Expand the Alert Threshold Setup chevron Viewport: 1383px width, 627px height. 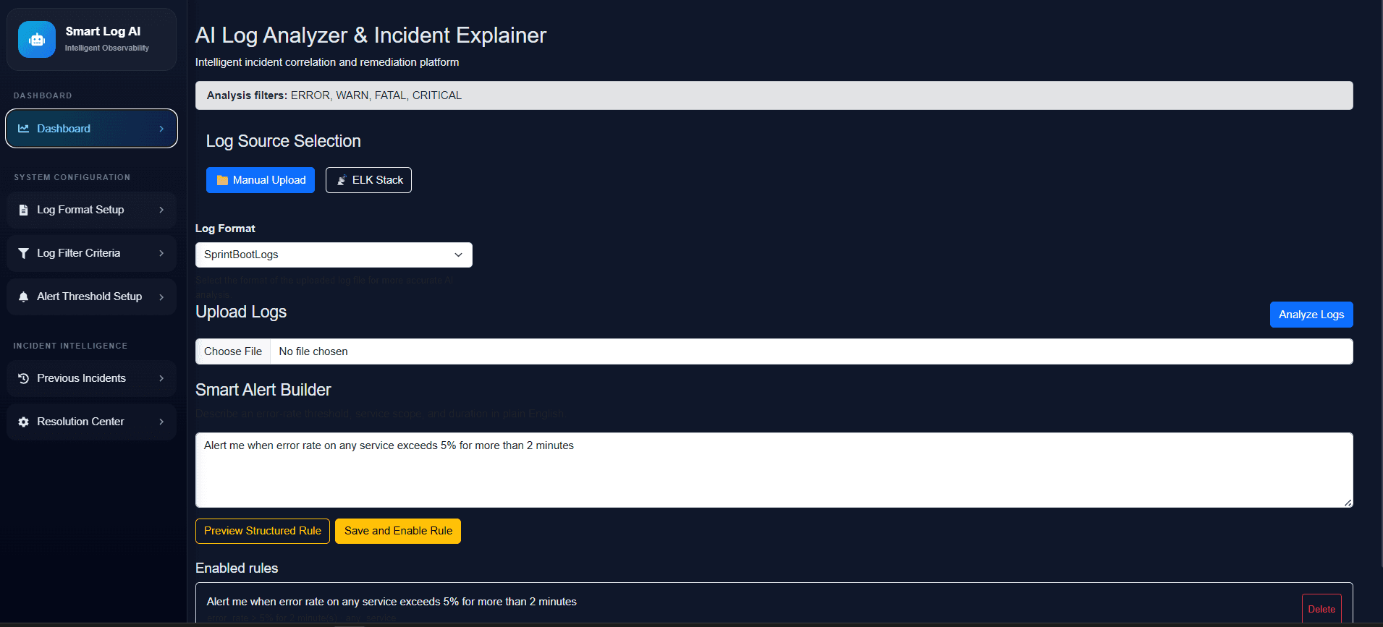(161, 297)
